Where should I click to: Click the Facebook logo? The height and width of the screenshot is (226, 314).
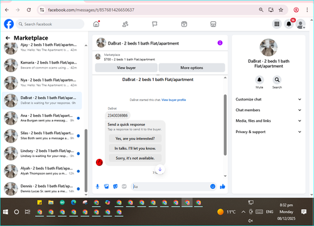click(9, 24)
